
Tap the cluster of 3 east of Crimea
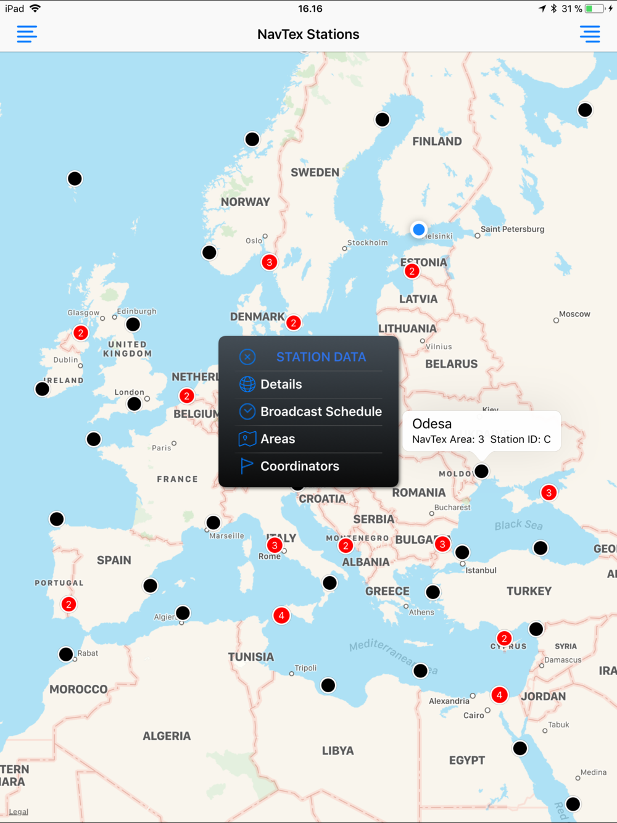pyautogui.click(x=549, y=492)
